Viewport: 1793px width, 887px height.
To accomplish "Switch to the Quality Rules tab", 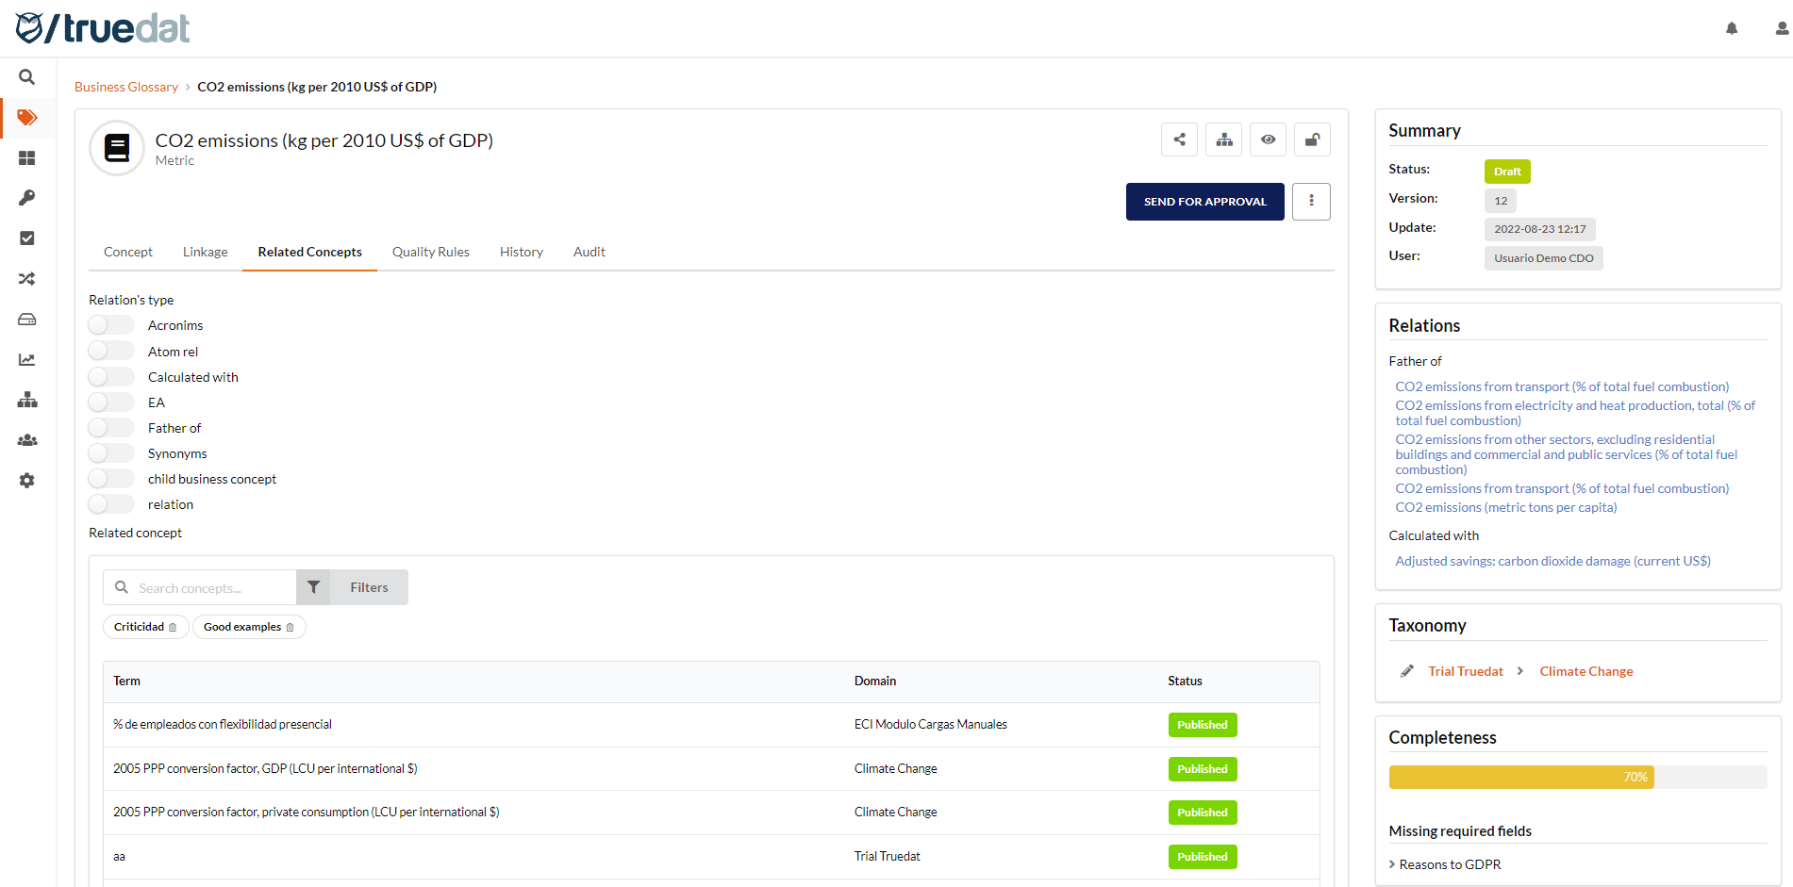I will point(430,252).
